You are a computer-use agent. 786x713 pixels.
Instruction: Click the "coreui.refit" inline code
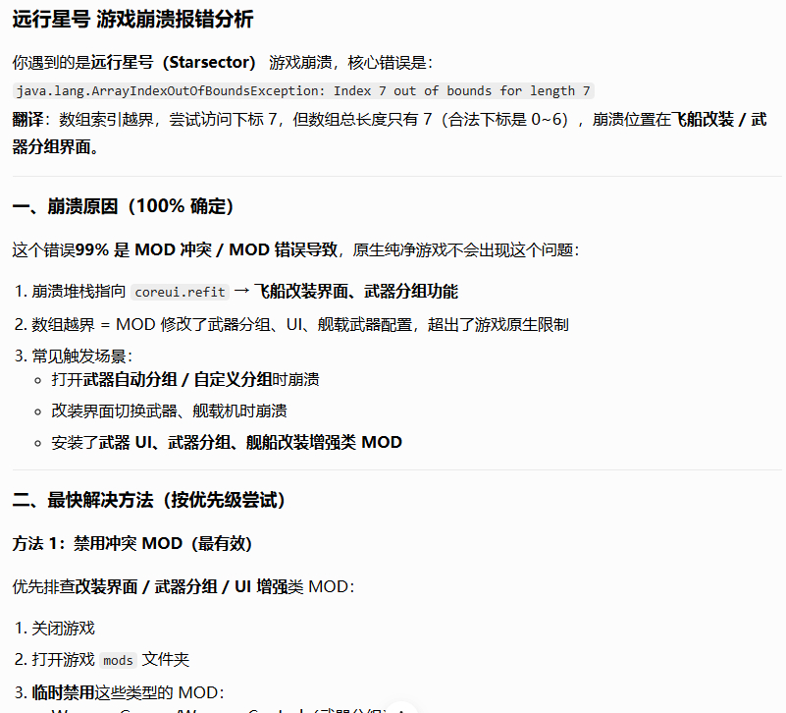180,292
